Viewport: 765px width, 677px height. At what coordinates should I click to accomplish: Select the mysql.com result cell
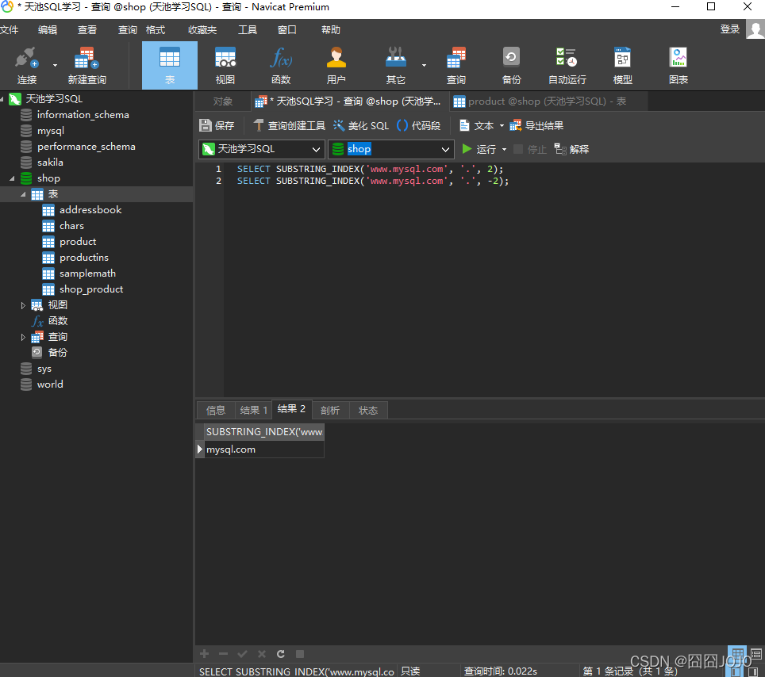coord(264,449)
